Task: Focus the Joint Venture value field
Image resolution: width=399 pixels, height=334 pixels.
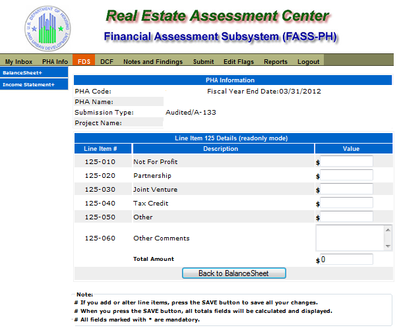Action: click(x=346, y=189)
